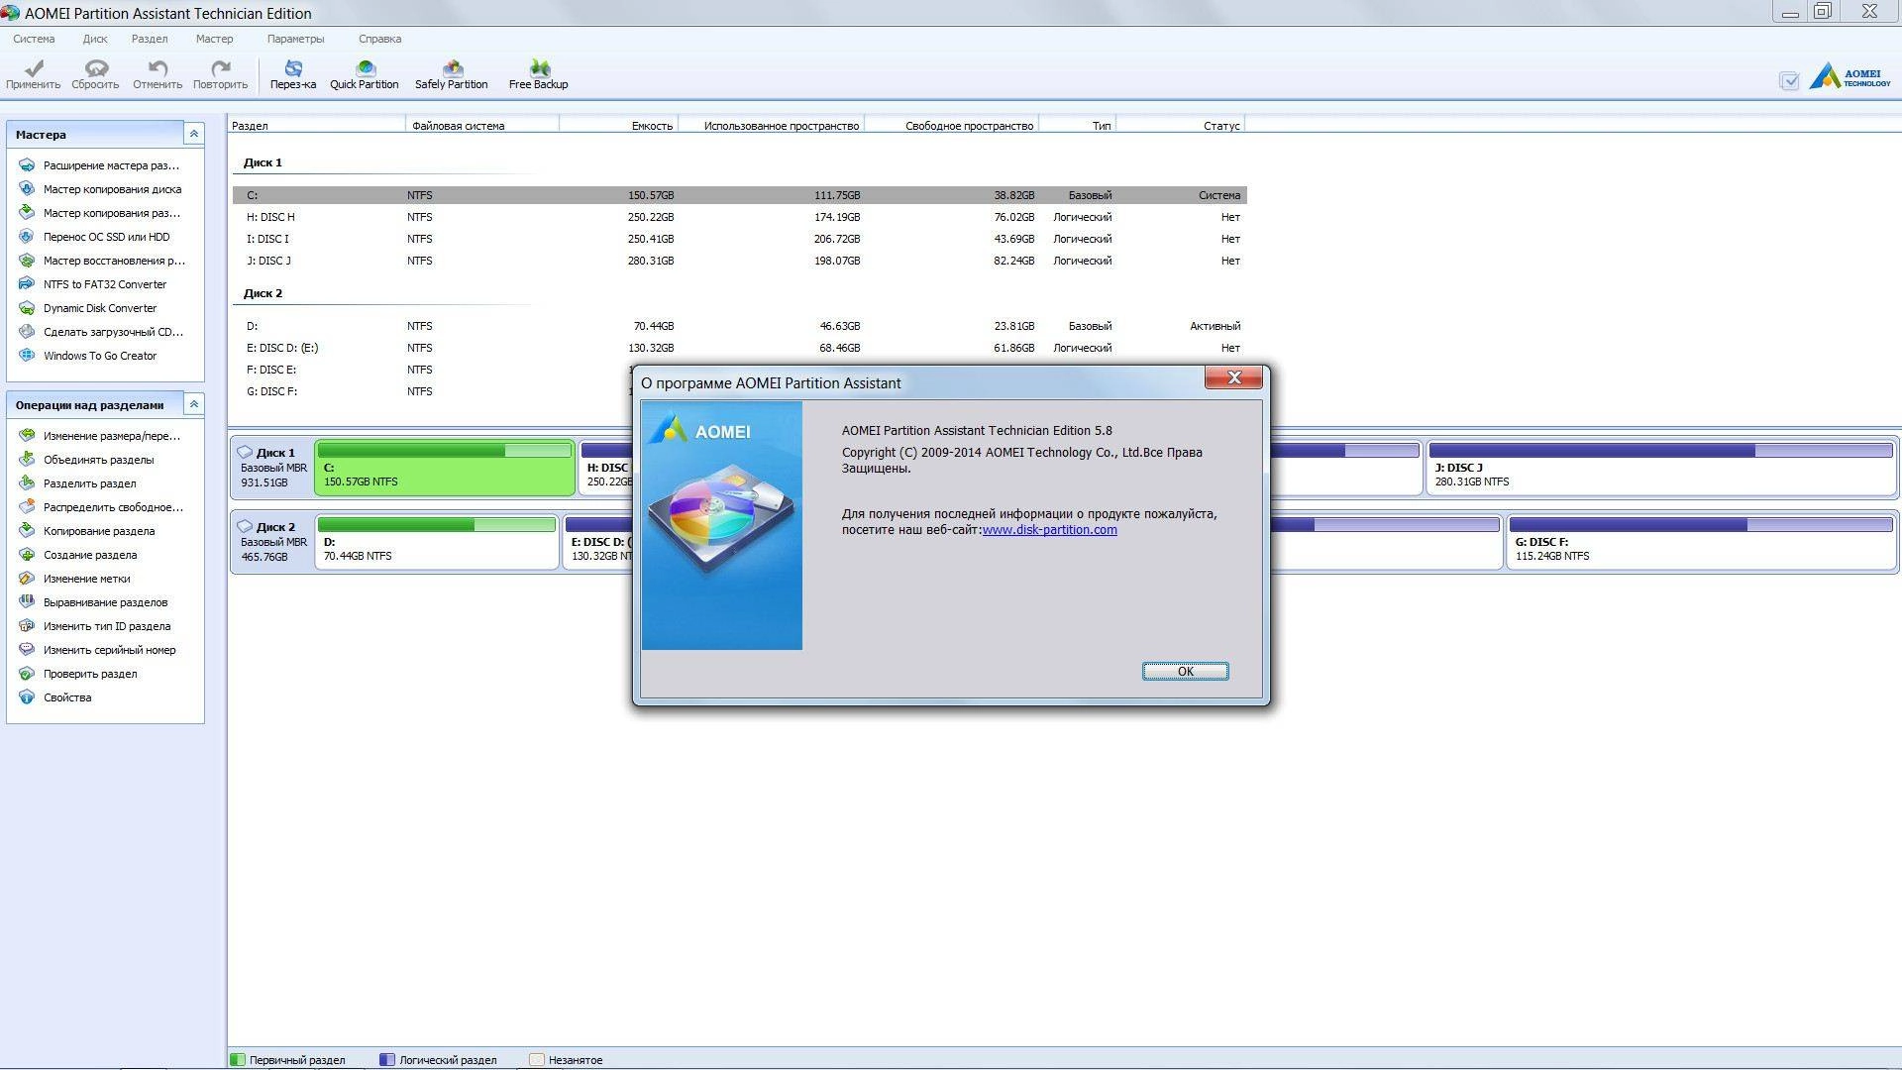
Task: Select the D: partition bar on Диск 2
Action: pos(437,541)
